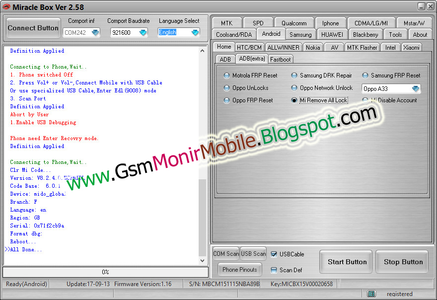437x300 pixels.
Task: Click the Key:MICBX15V00020658 status text
Action: click(301, 284)
